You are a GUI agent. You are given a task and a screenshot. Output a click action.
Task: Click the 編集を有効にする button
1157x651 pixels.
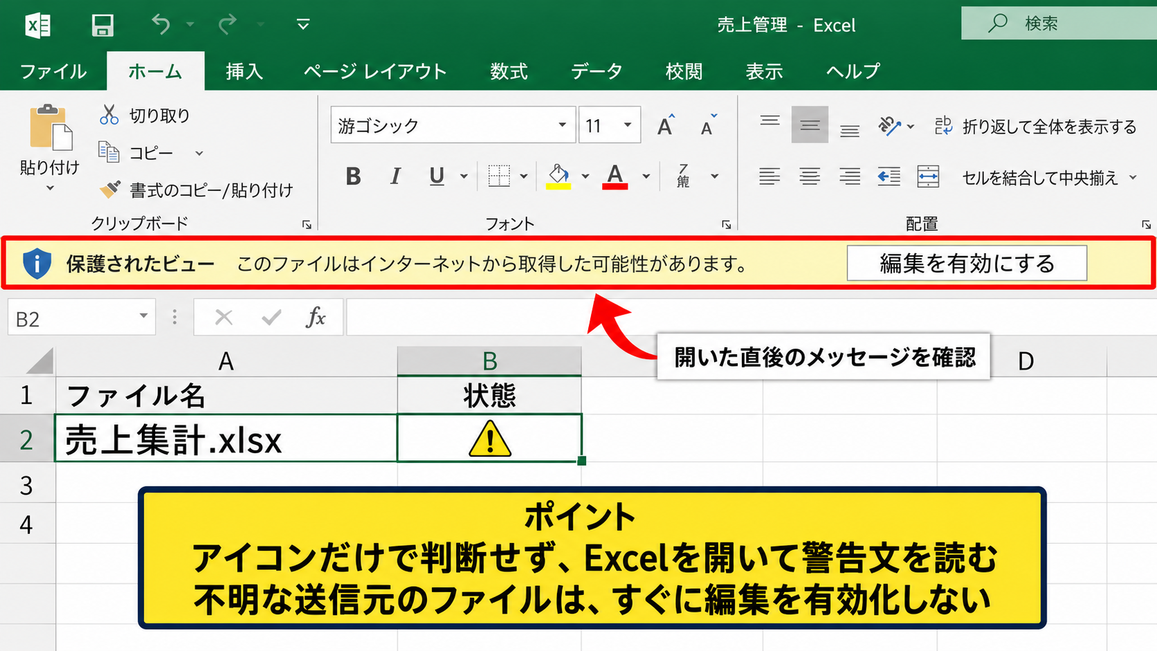pyautogui.click(x=967, y=264)
